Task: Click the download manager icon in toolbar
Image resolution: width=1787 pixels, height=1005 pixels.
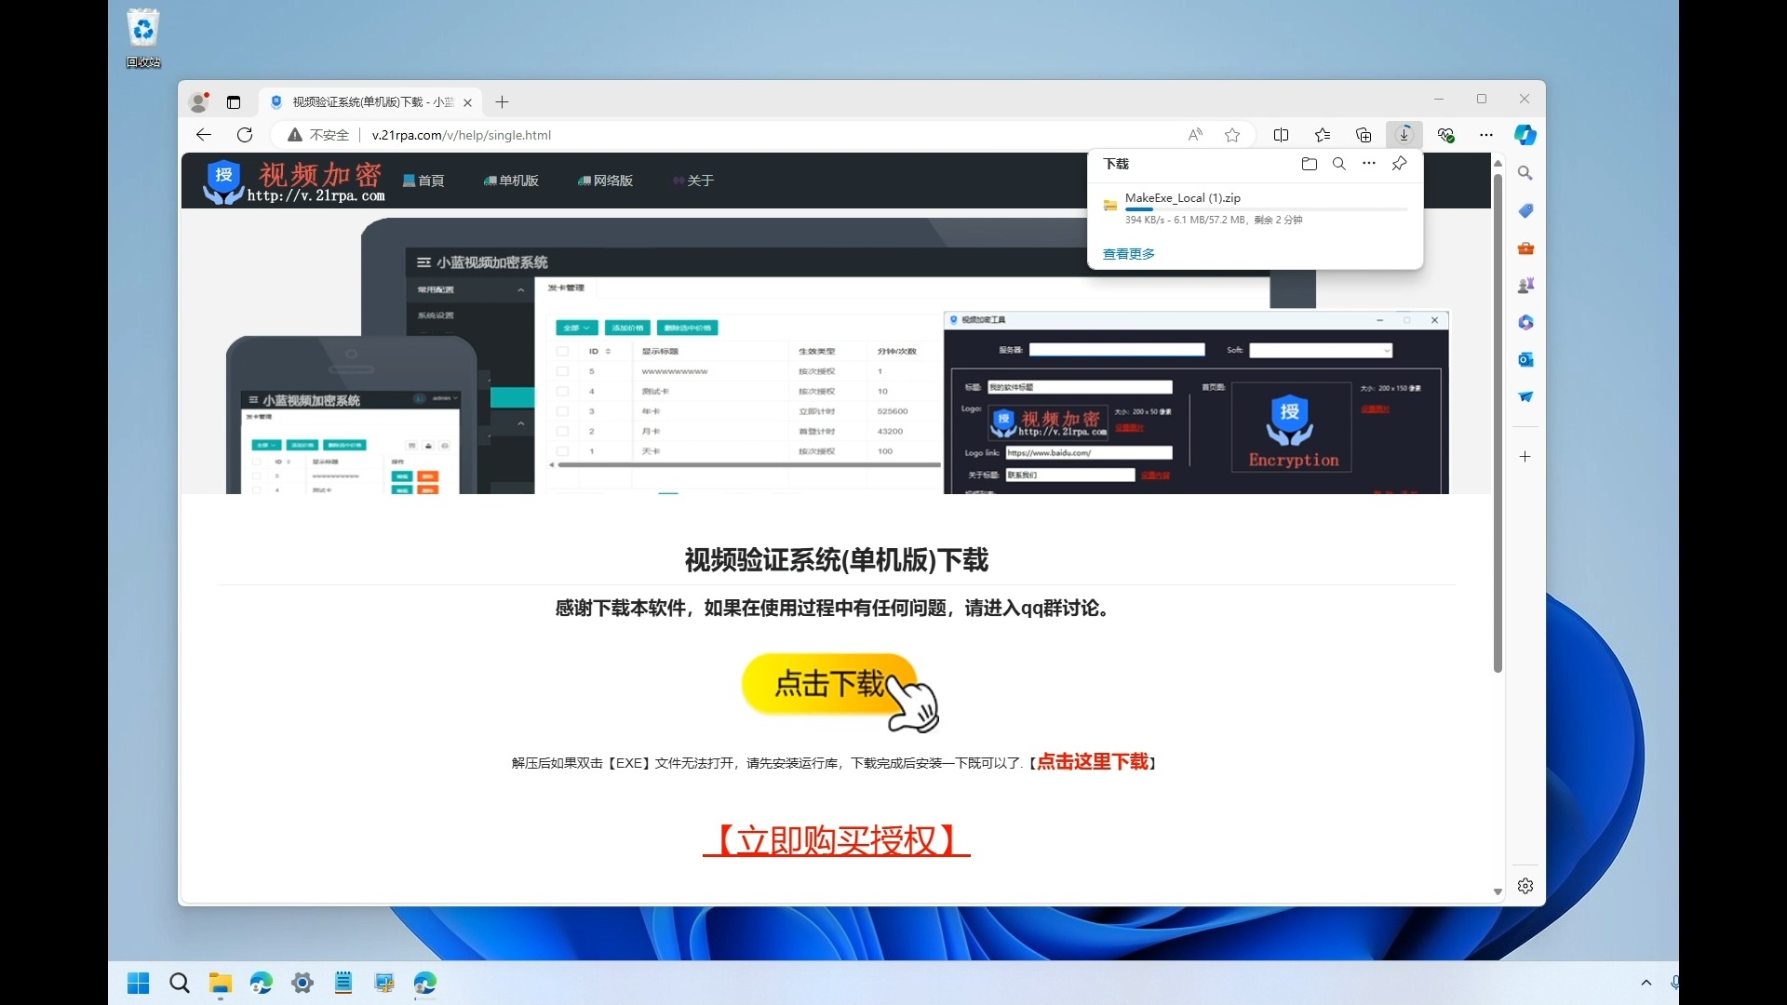Action: (1404, 135)
